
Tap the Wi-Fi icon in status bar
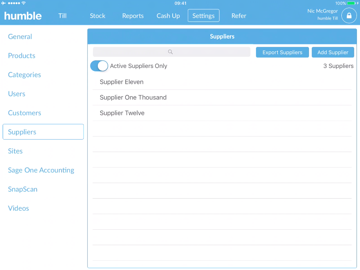(23, 3)
